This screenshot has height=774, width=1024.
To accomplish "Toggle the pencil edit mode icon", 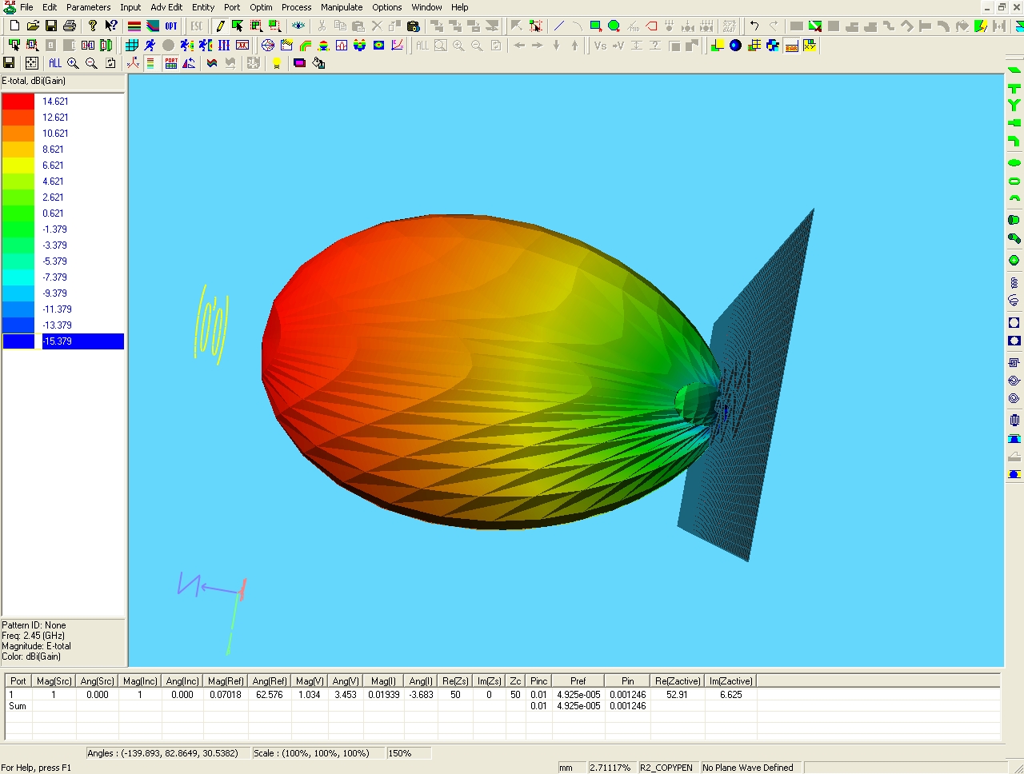I will tap(220, 26).
